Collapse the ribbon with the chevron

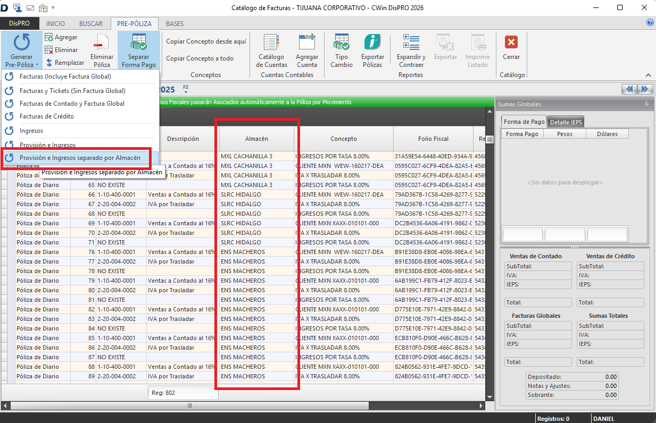point(648,75)
